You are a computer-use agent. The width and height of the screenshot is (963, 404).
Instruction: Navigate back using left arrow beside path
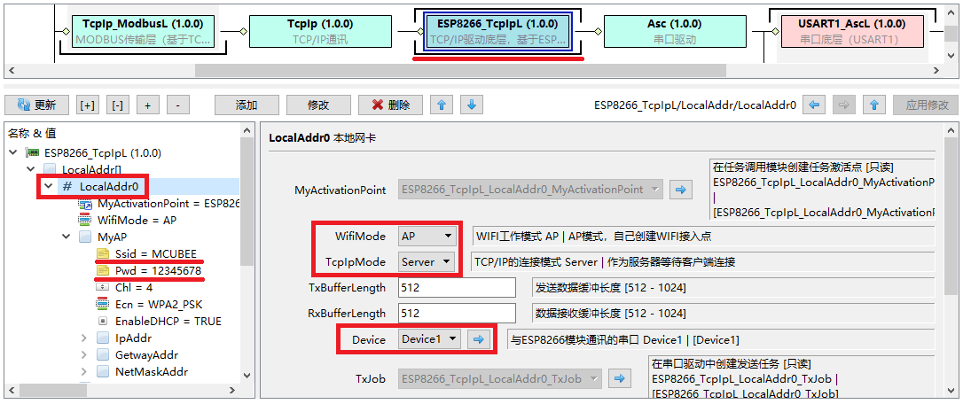pos(815,105)
